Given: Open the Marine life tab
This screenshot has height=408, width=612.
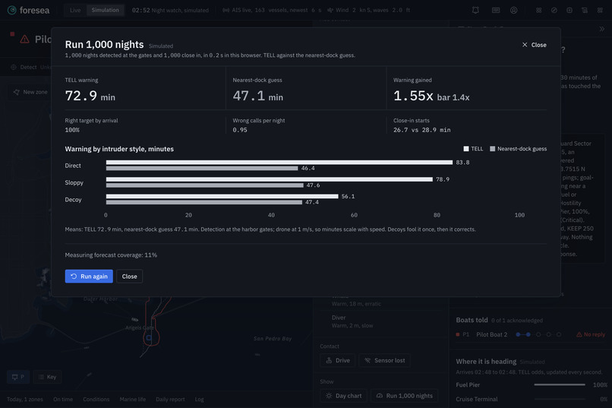Looking at the screenshot, I should [x=133, y=400].
